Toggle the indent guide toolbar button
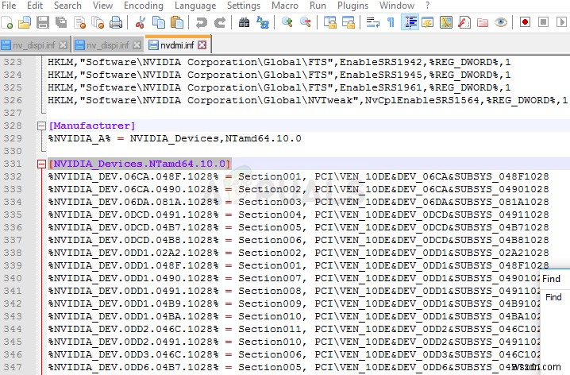Viewport: 570px width, 375px height. 410,22
